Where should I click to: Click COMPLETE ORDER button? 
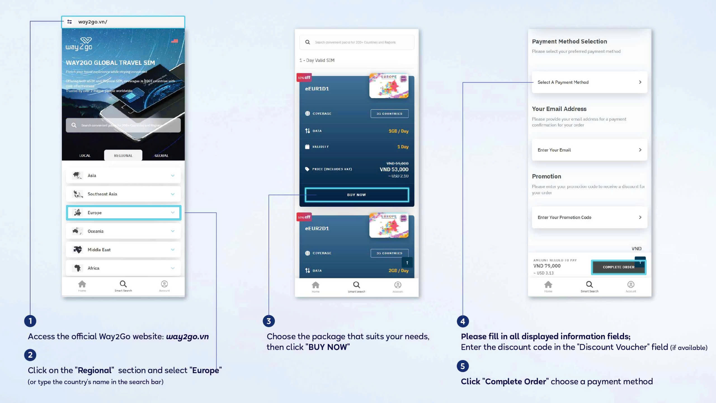click(x=618, y=266)
